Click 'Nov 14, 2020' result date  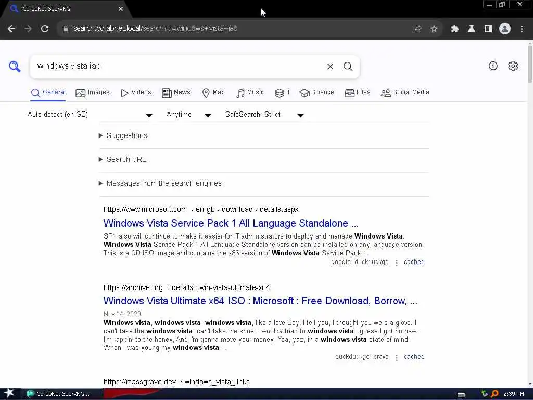click(x=122, y=314)
